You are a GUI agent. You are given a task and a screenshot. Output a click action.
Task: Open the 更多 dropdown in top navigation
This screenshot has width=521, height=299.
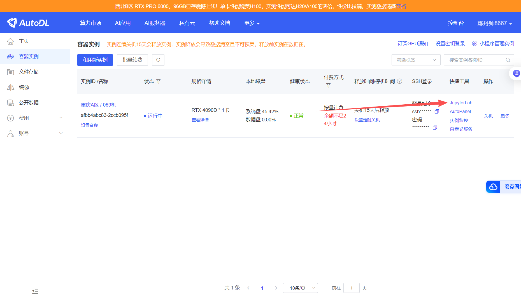point(252,23)
